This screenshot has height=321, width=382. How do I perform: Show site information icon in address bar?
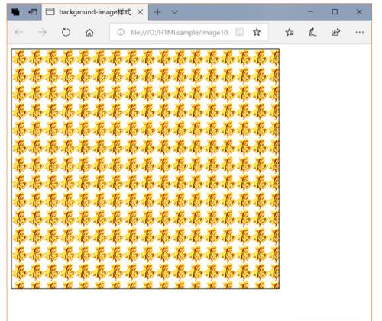(x=121, y=32)
